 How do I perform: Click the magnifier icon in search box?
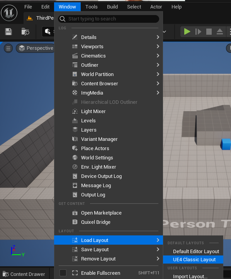63,19
